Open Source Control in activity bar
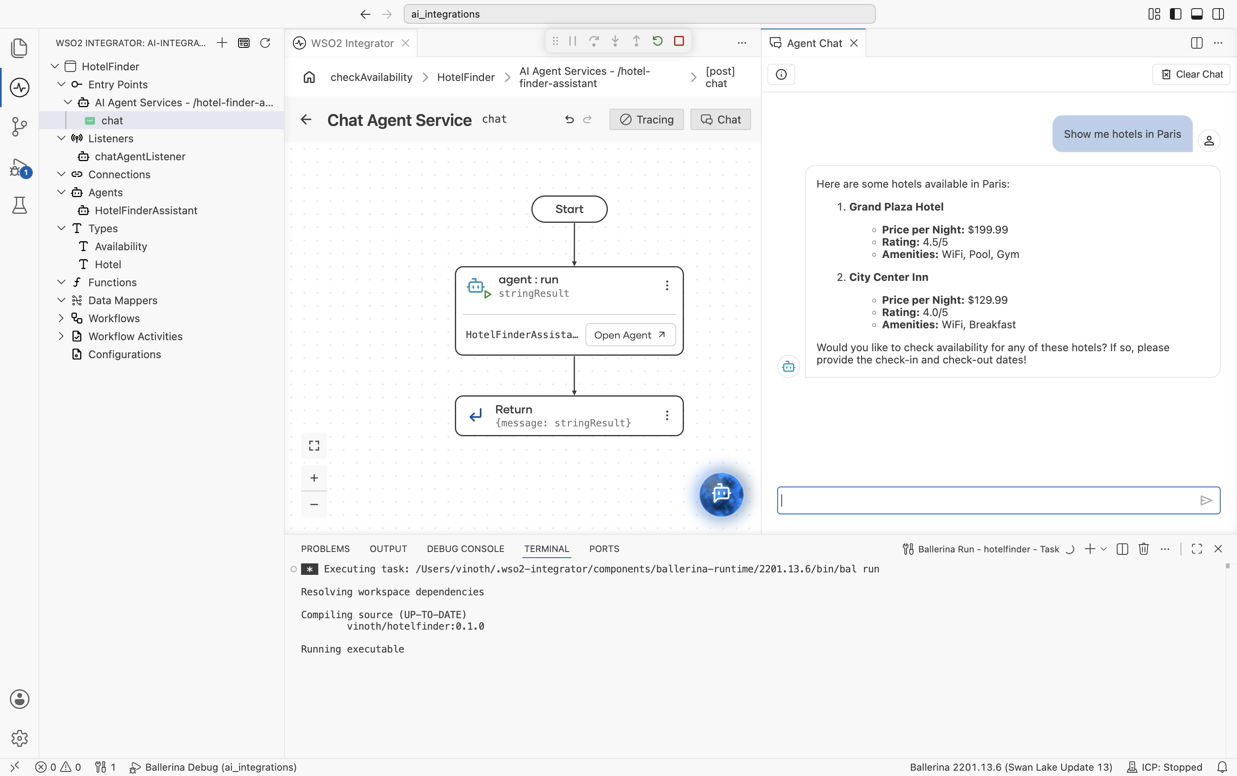The image size is (1237, 776). click(20, 126)
